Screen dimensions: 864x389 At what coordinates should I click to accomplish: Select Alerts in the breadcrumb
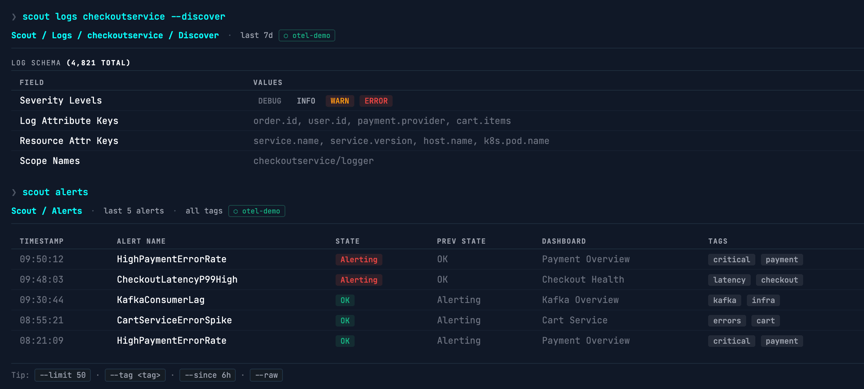pyautogui.click(x=66, y=211)
